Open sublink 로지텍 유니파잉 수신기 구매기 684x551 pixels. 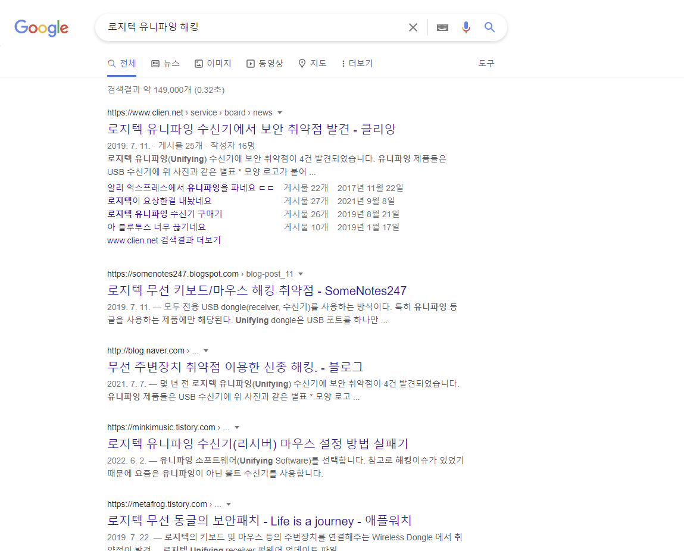tap(165, 214)
